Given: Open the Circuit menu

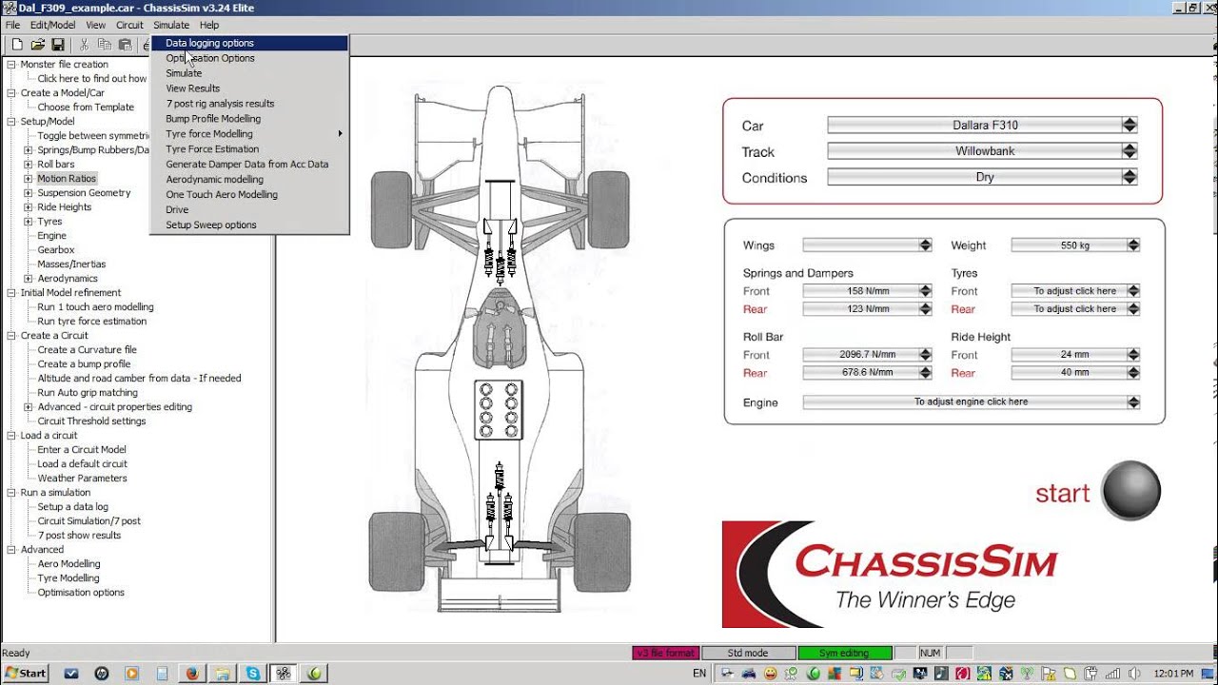Looking at the screenshot, I should pos(129,25).
